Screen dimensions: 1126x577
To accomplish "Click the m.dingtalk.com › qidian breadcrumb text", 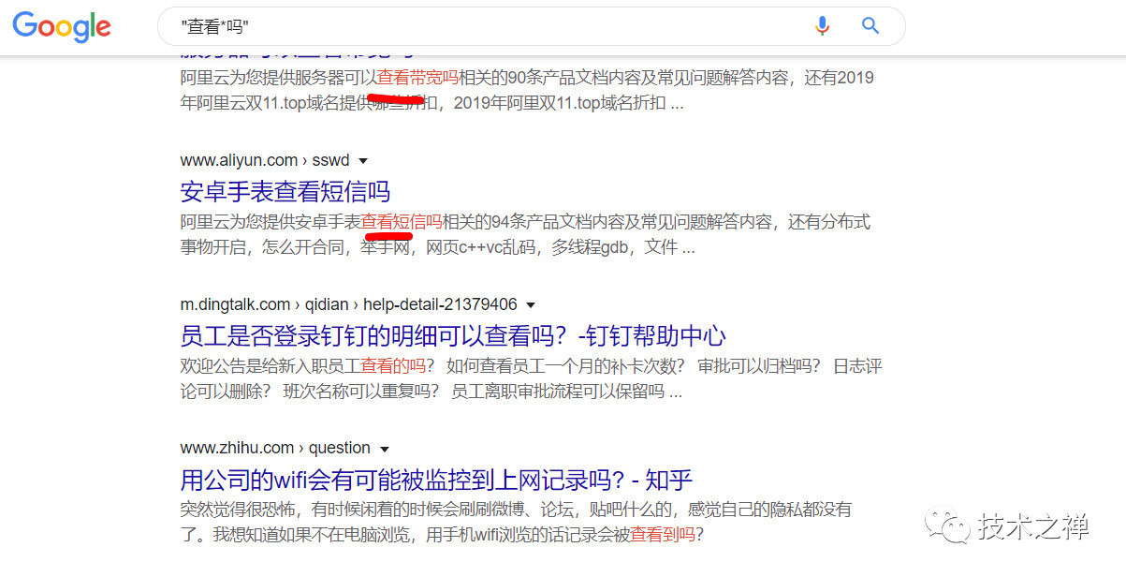I will coord(348,304).
